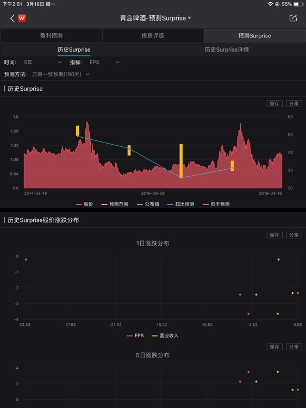Toggle the 超出预测 legend series
The width and height of the screenshot is (306, 408).
pyautogui.click(x=180, y=204)
